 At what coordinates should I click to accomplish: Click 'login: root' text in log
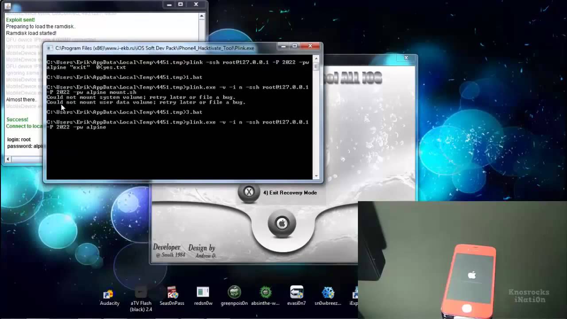19,140
